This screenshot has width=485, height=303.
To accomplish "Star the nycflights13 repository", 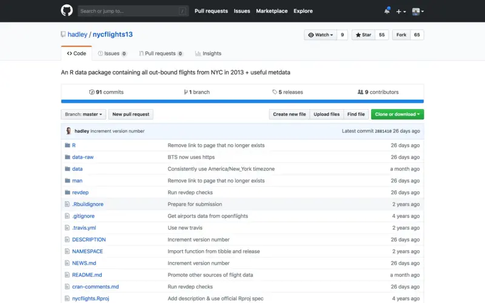I will (x=363, y=35).
